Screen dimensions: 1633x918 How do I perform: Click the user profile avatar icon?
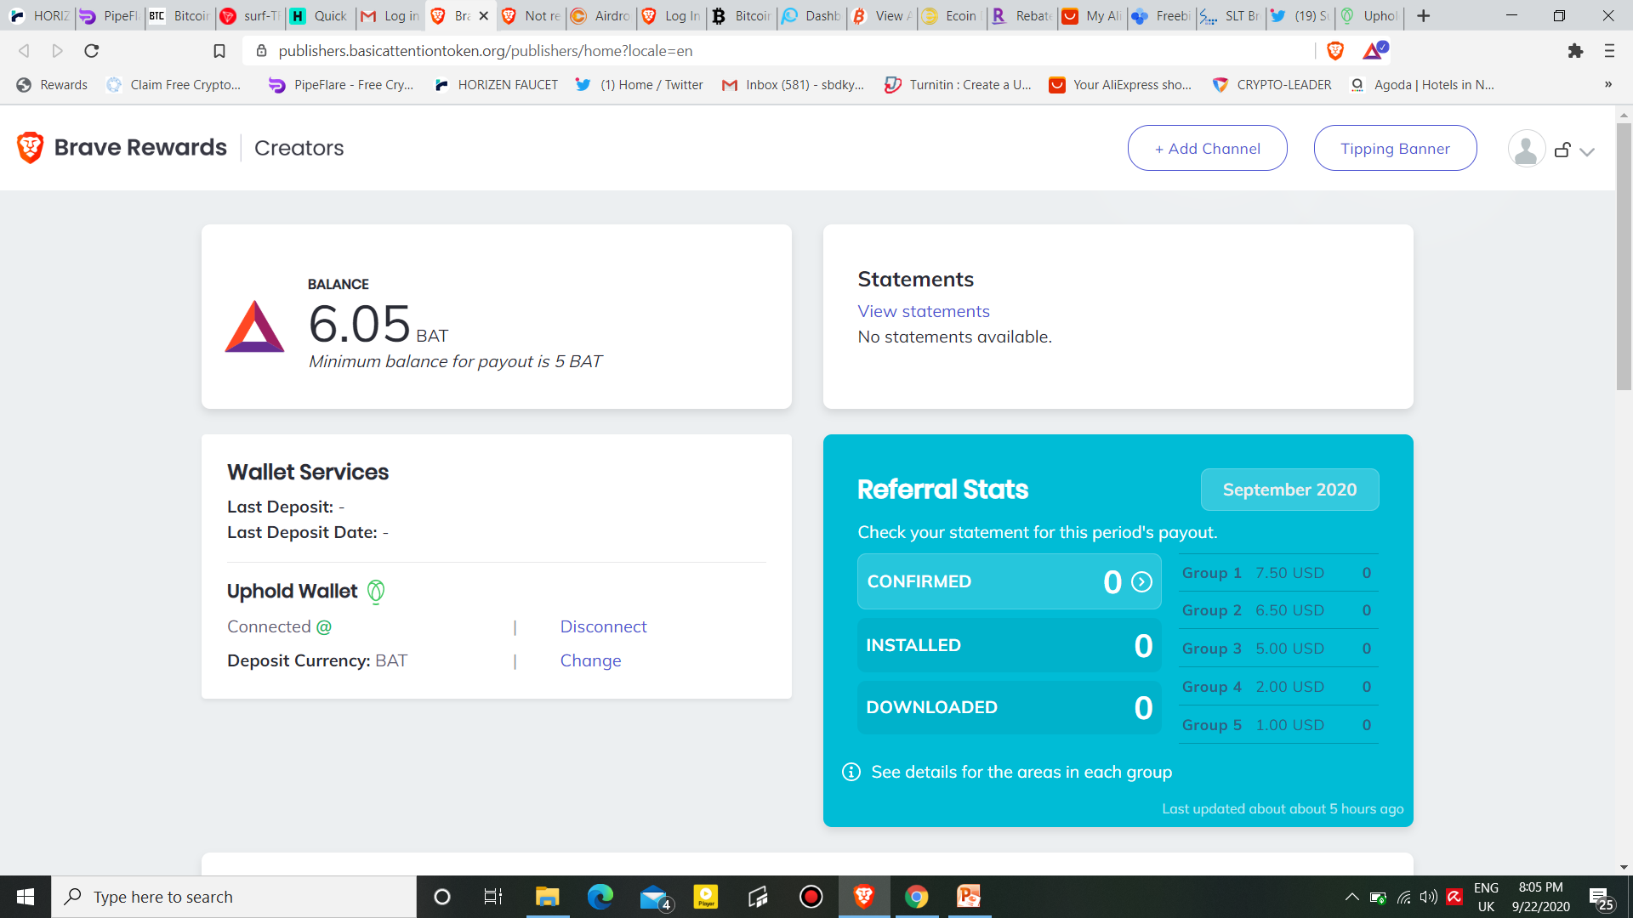click(1526, 149)
